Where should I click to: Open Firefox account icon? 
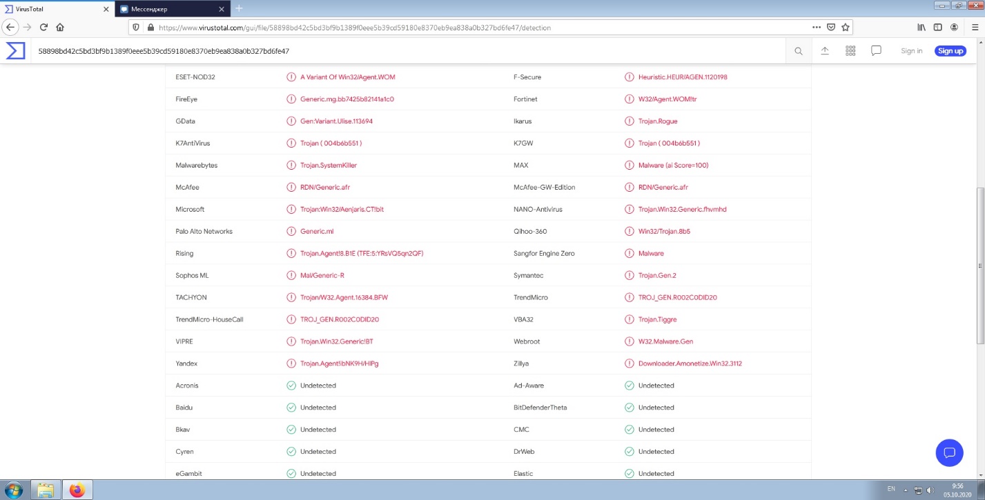coord(954,28)
